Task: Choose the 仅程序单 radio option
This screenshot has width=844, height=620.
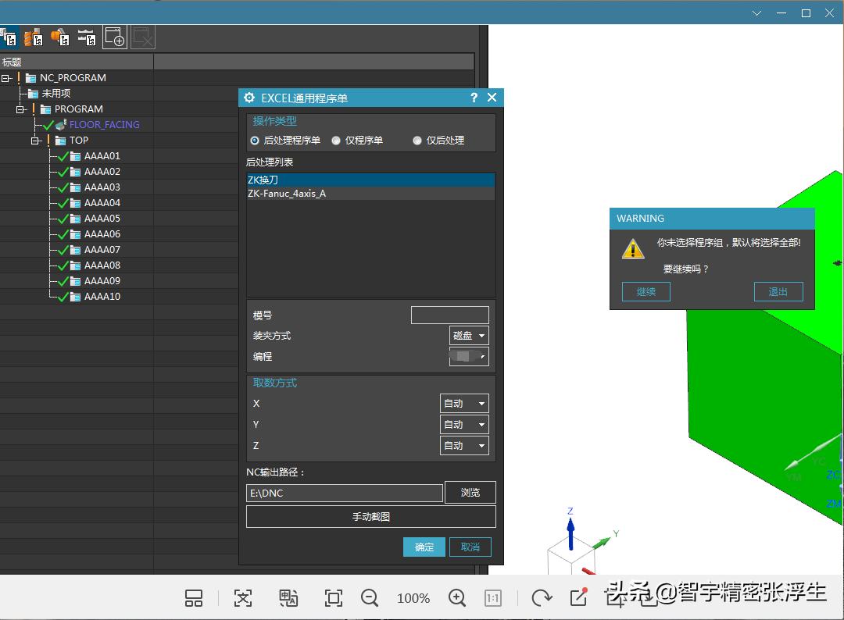Action: (338, 141)
